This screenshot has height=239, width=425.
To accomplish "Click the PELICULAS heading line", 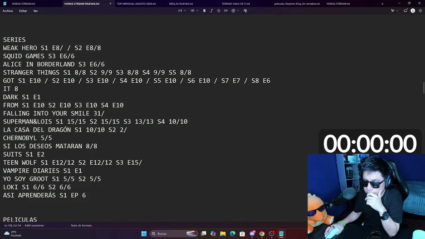I will 20,220.
